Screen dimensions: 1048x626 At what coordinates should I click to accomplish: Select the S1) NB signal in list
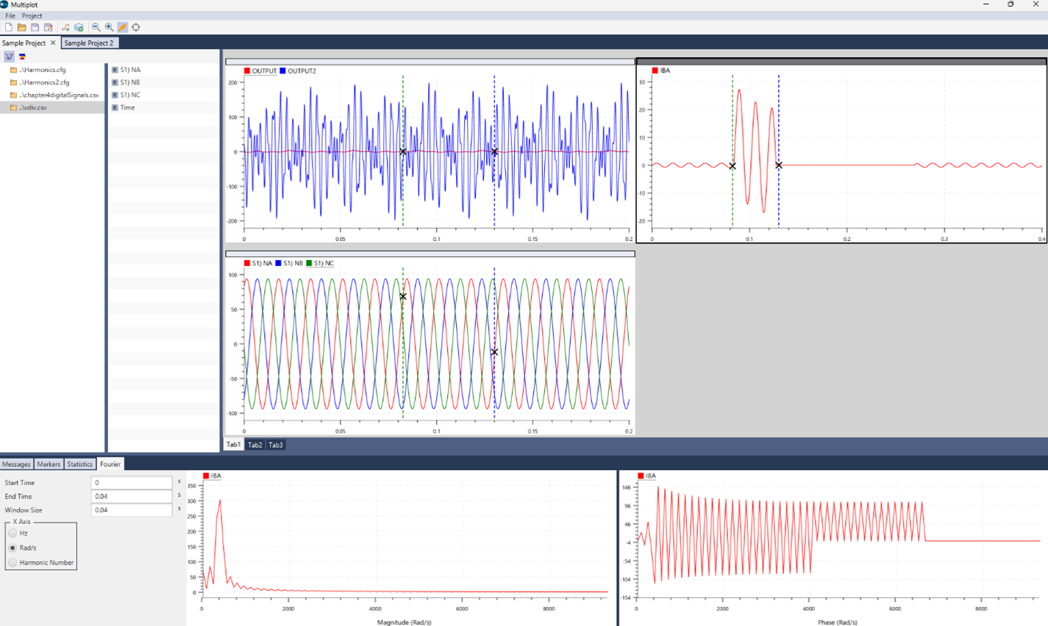[x=129, y=82]
